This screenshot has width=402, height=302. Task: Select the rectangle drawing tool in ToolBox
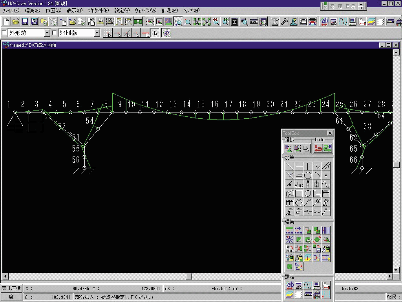click(x=299, y=193)
